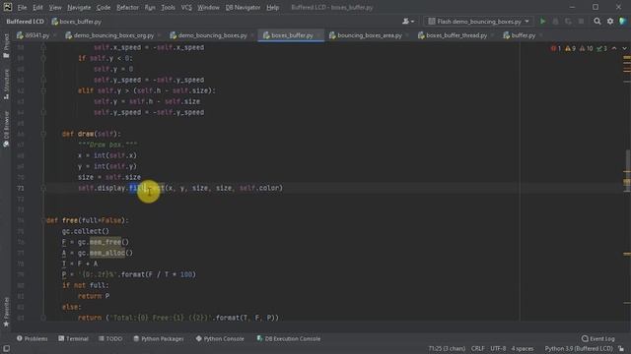Click line number 71 in gutter
Screen dimensions: 631x354
[20, 188]
